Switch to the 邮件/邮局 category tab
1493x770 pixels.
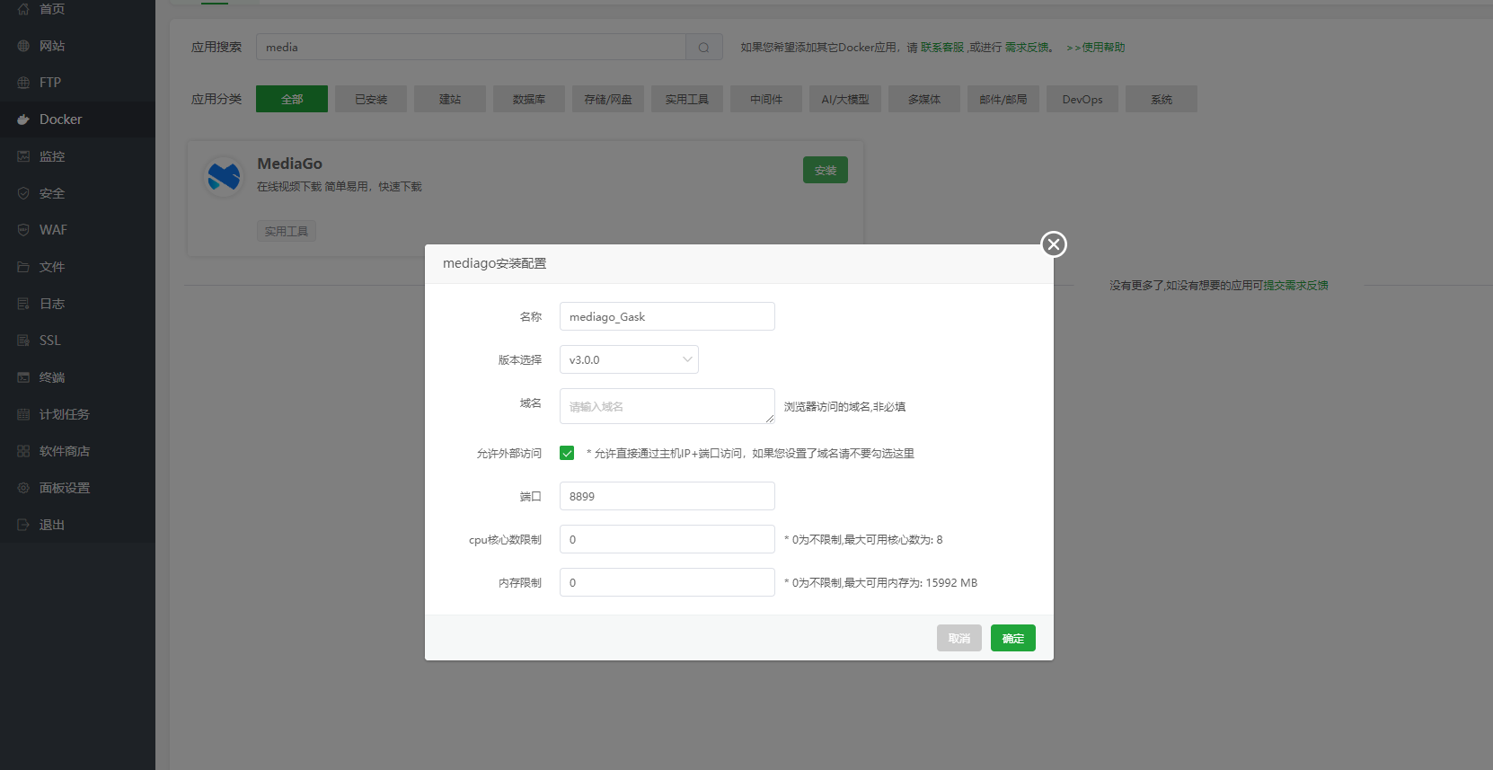(1003, 99)
